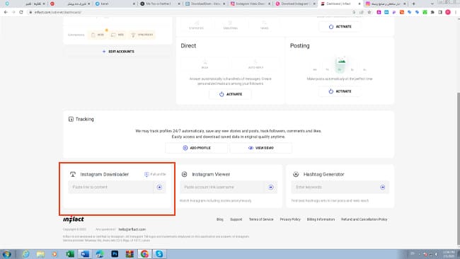Open Skype from the taskbar

pos(159,254)
